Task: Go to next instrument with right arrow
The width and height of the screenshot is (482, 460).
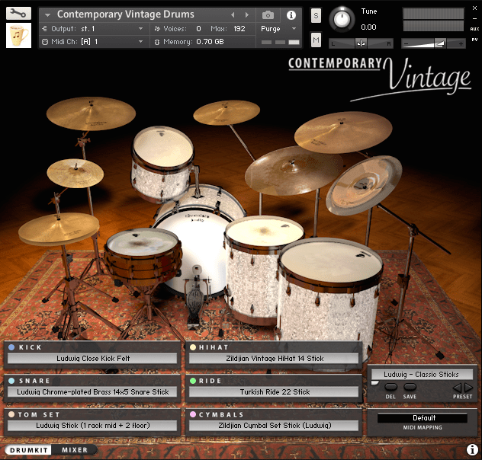Action: point(246,14)
